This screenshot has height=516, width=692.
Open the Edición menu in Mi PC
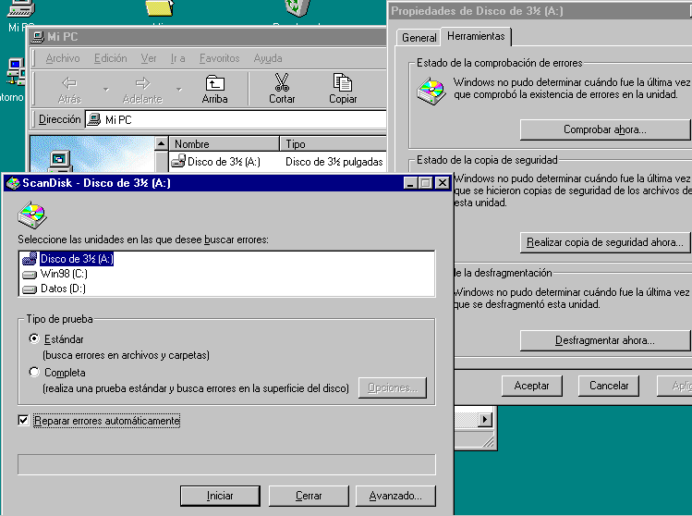point(110,58)
